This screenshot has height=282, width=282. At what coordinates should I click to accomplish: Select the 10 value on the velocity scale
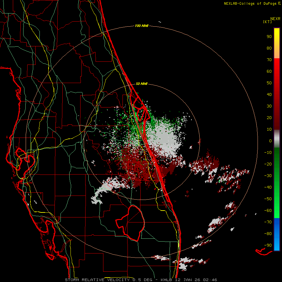point(269,129)
